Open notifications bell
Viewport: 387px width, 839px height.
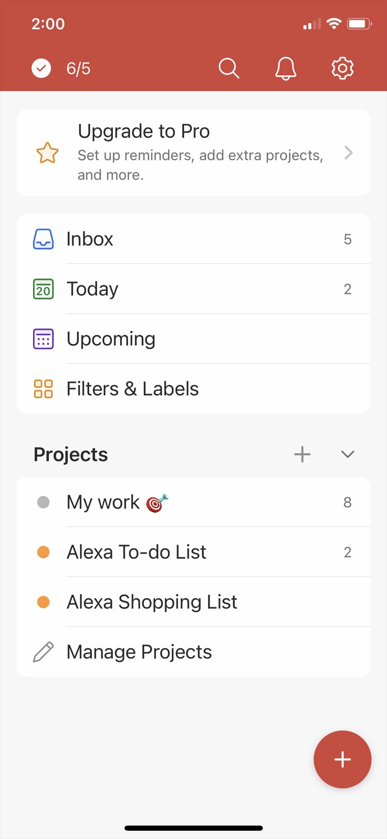coord(285,68)
